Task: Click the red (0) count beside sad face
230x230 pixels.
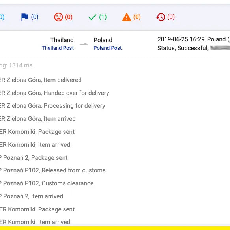Action: 69,17
